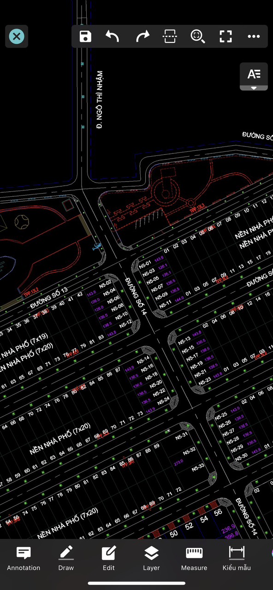
Task: Undo the last action
Action: 113,36
